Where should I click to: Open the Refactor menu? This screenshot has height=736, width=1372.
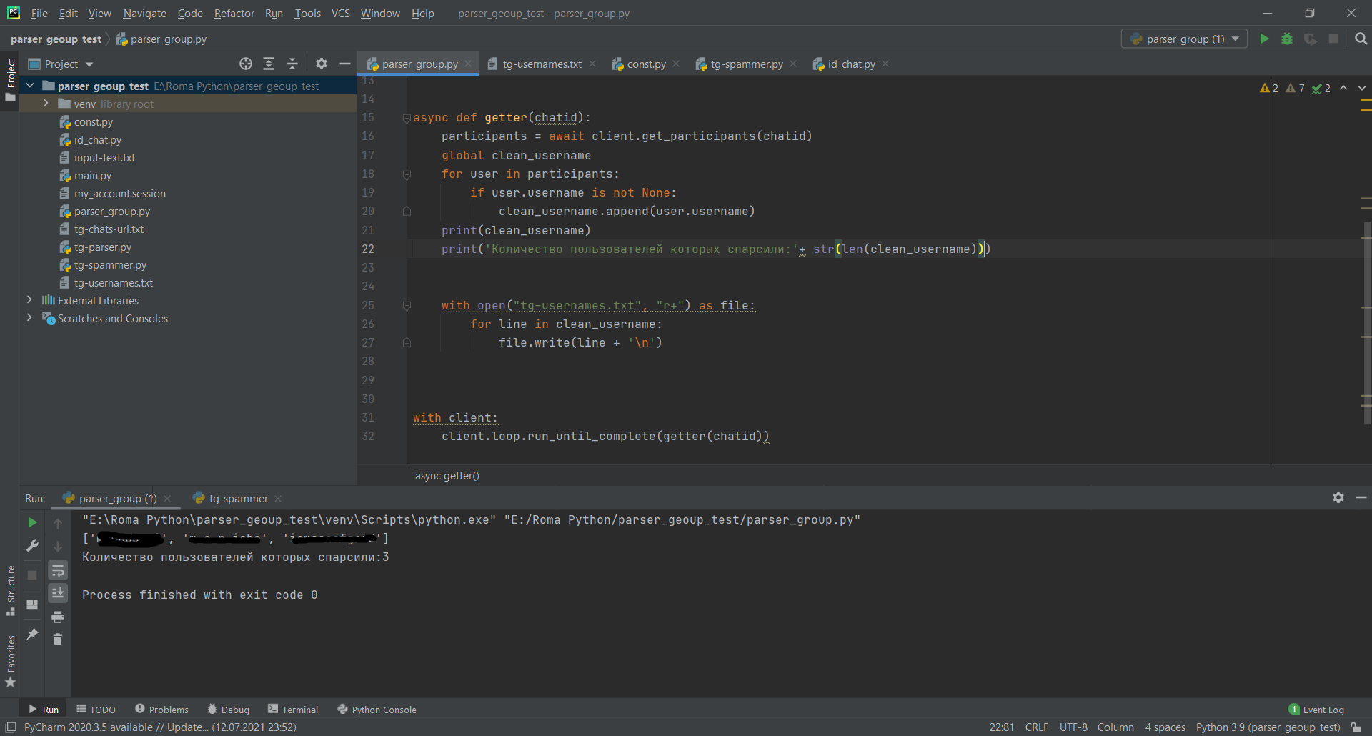pyautogui.click(x=234, y=13)
